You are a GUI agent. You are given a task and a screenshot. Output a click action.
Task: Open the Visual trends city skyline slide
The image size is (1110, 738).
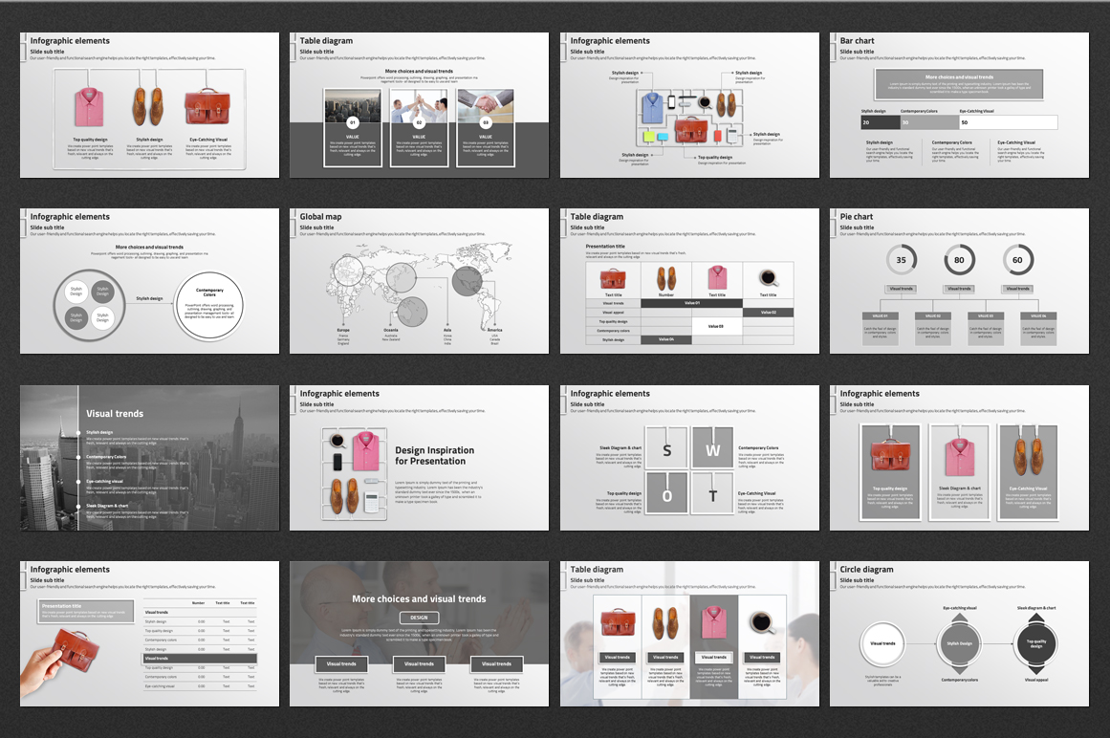[x=149, y=458]
